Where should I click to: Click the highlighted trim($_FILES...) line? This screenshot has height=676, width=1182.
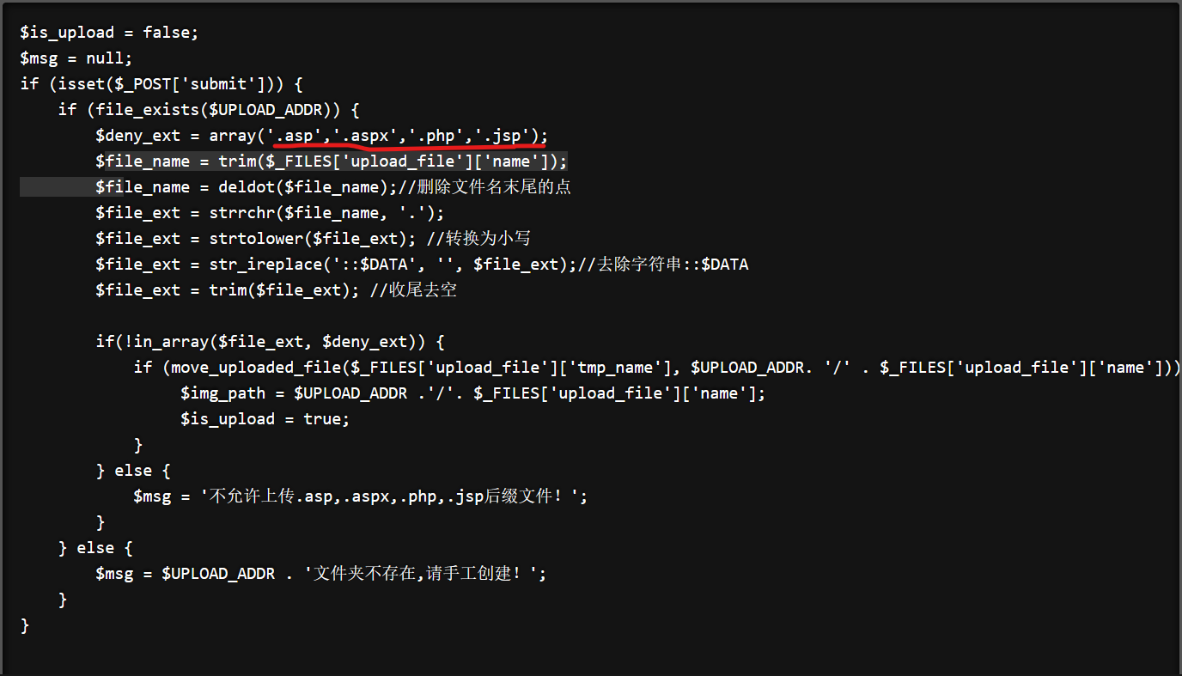pos(332,161)
